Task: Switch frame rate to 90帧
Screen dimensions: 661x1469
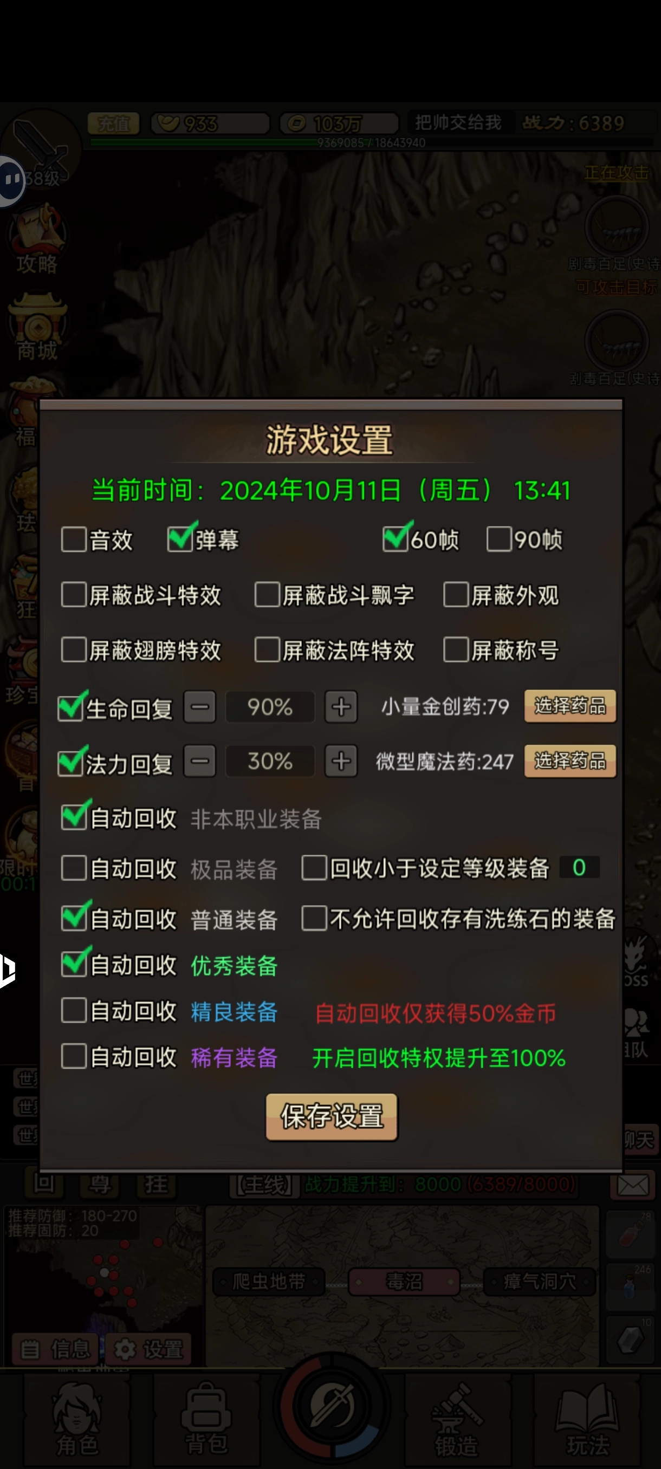Action: point(499,539)
